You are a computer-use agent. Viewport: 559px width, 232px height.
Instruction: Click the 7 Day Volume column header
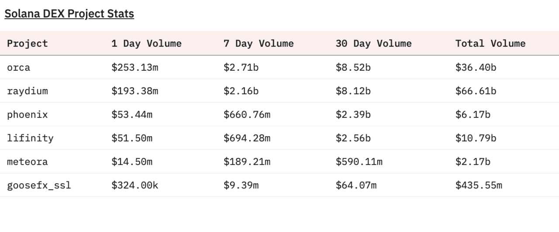click(x=259, y=44)
